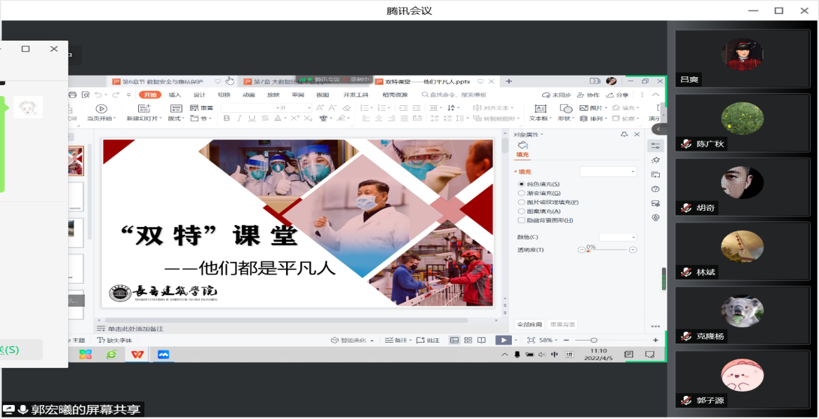This screenshot has height=419, width=819.
Task: Open the 插入 (Insert) ribbon tab
Action: pyautogui.click(x=175, y=95)
